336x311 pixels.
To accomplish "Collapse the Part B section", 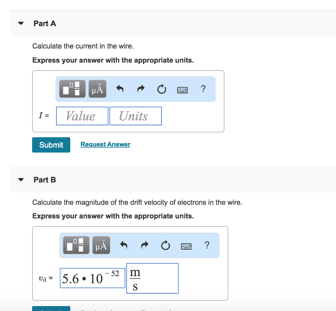I will [x=21, y=180].
